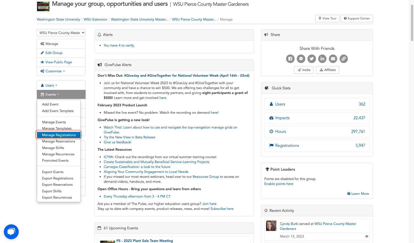The height and width of the screenshot is (243, 414).
Task: Share the group by email icon
Action: pos(333,59)
